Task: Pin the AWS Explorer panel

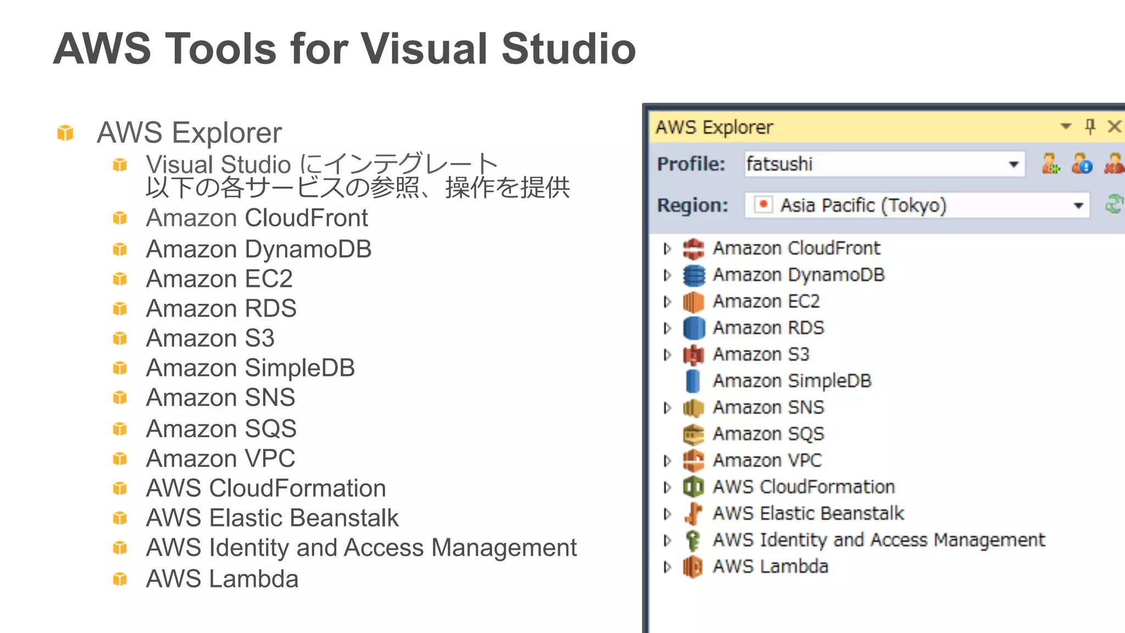Action: (1090, 127)
